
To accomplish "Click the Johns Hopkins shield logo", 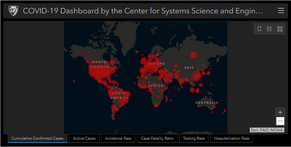I will 13,11.
